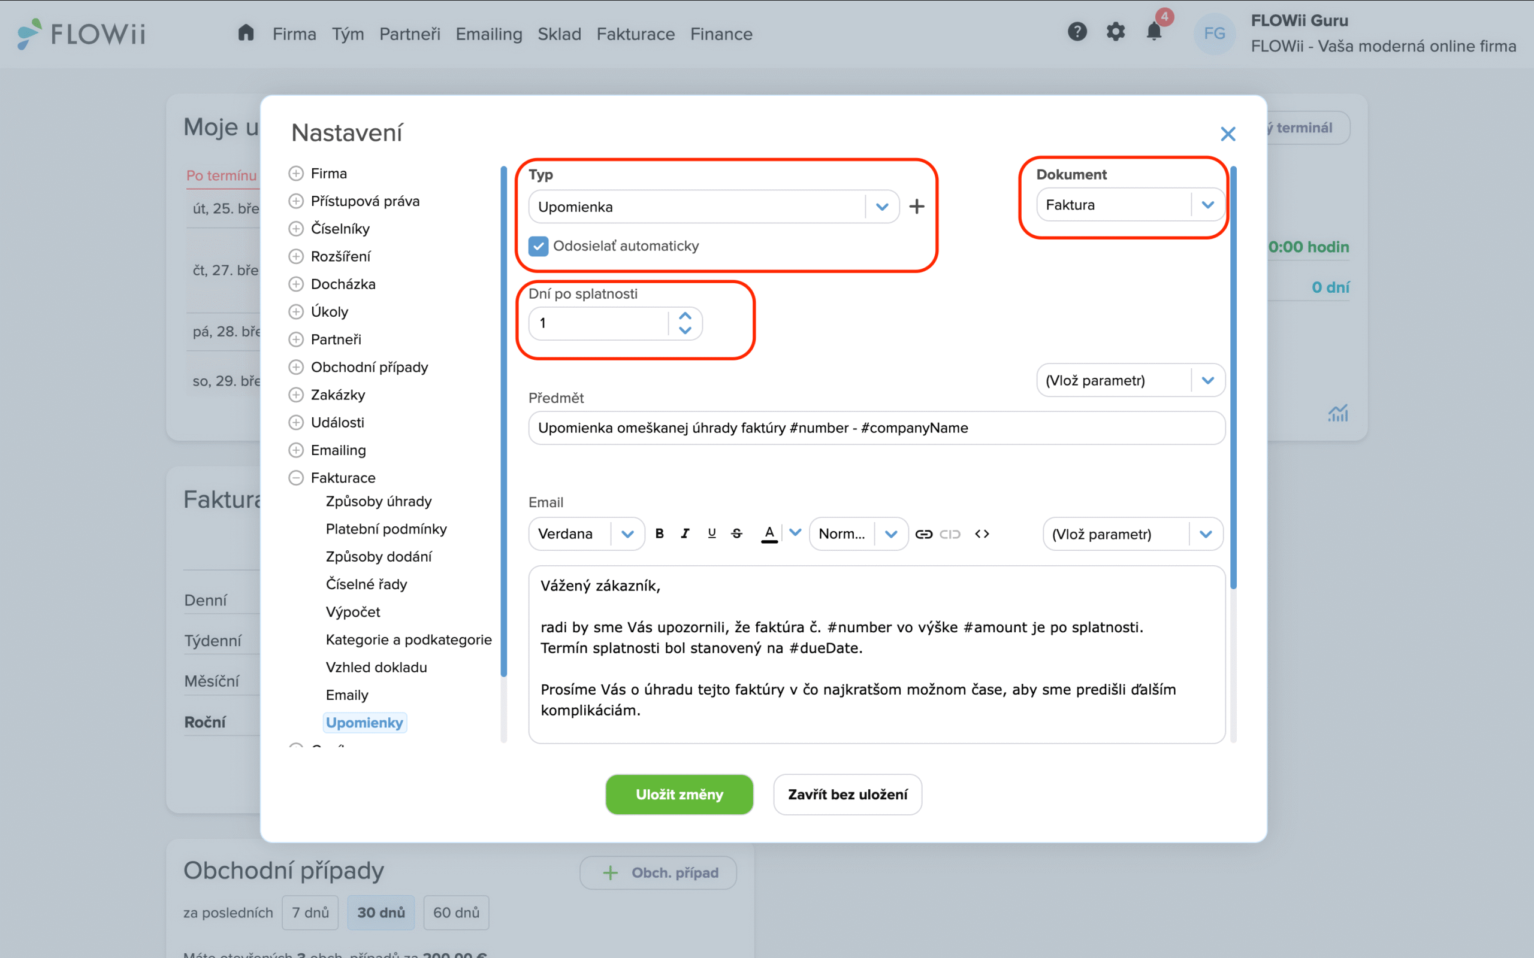Open source code view icon
1534x958 pixels.
pyautogui.click(x=982, y=534)
